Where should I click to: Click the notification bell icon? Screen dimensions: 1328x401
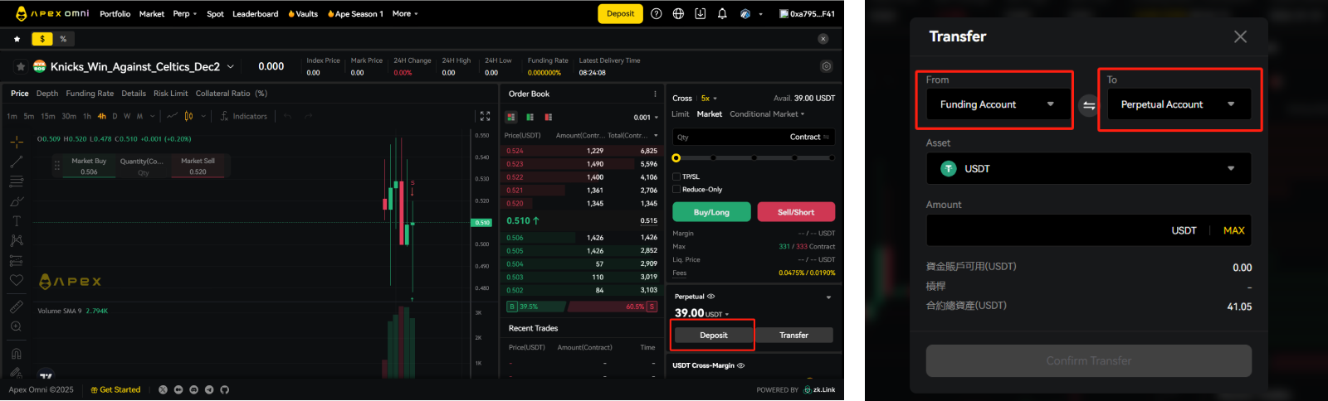point(722,14)
